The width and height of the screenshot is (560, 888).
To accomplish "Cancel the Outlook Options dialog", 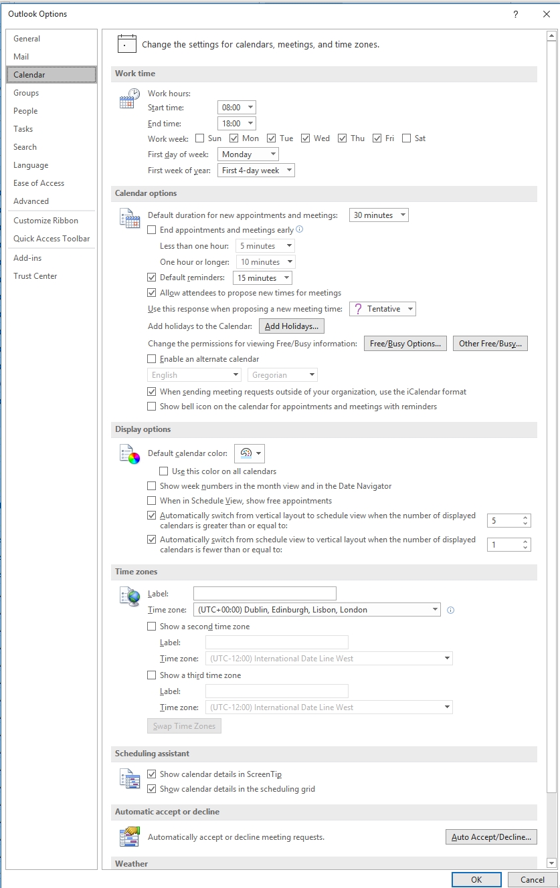I will 533,880.
